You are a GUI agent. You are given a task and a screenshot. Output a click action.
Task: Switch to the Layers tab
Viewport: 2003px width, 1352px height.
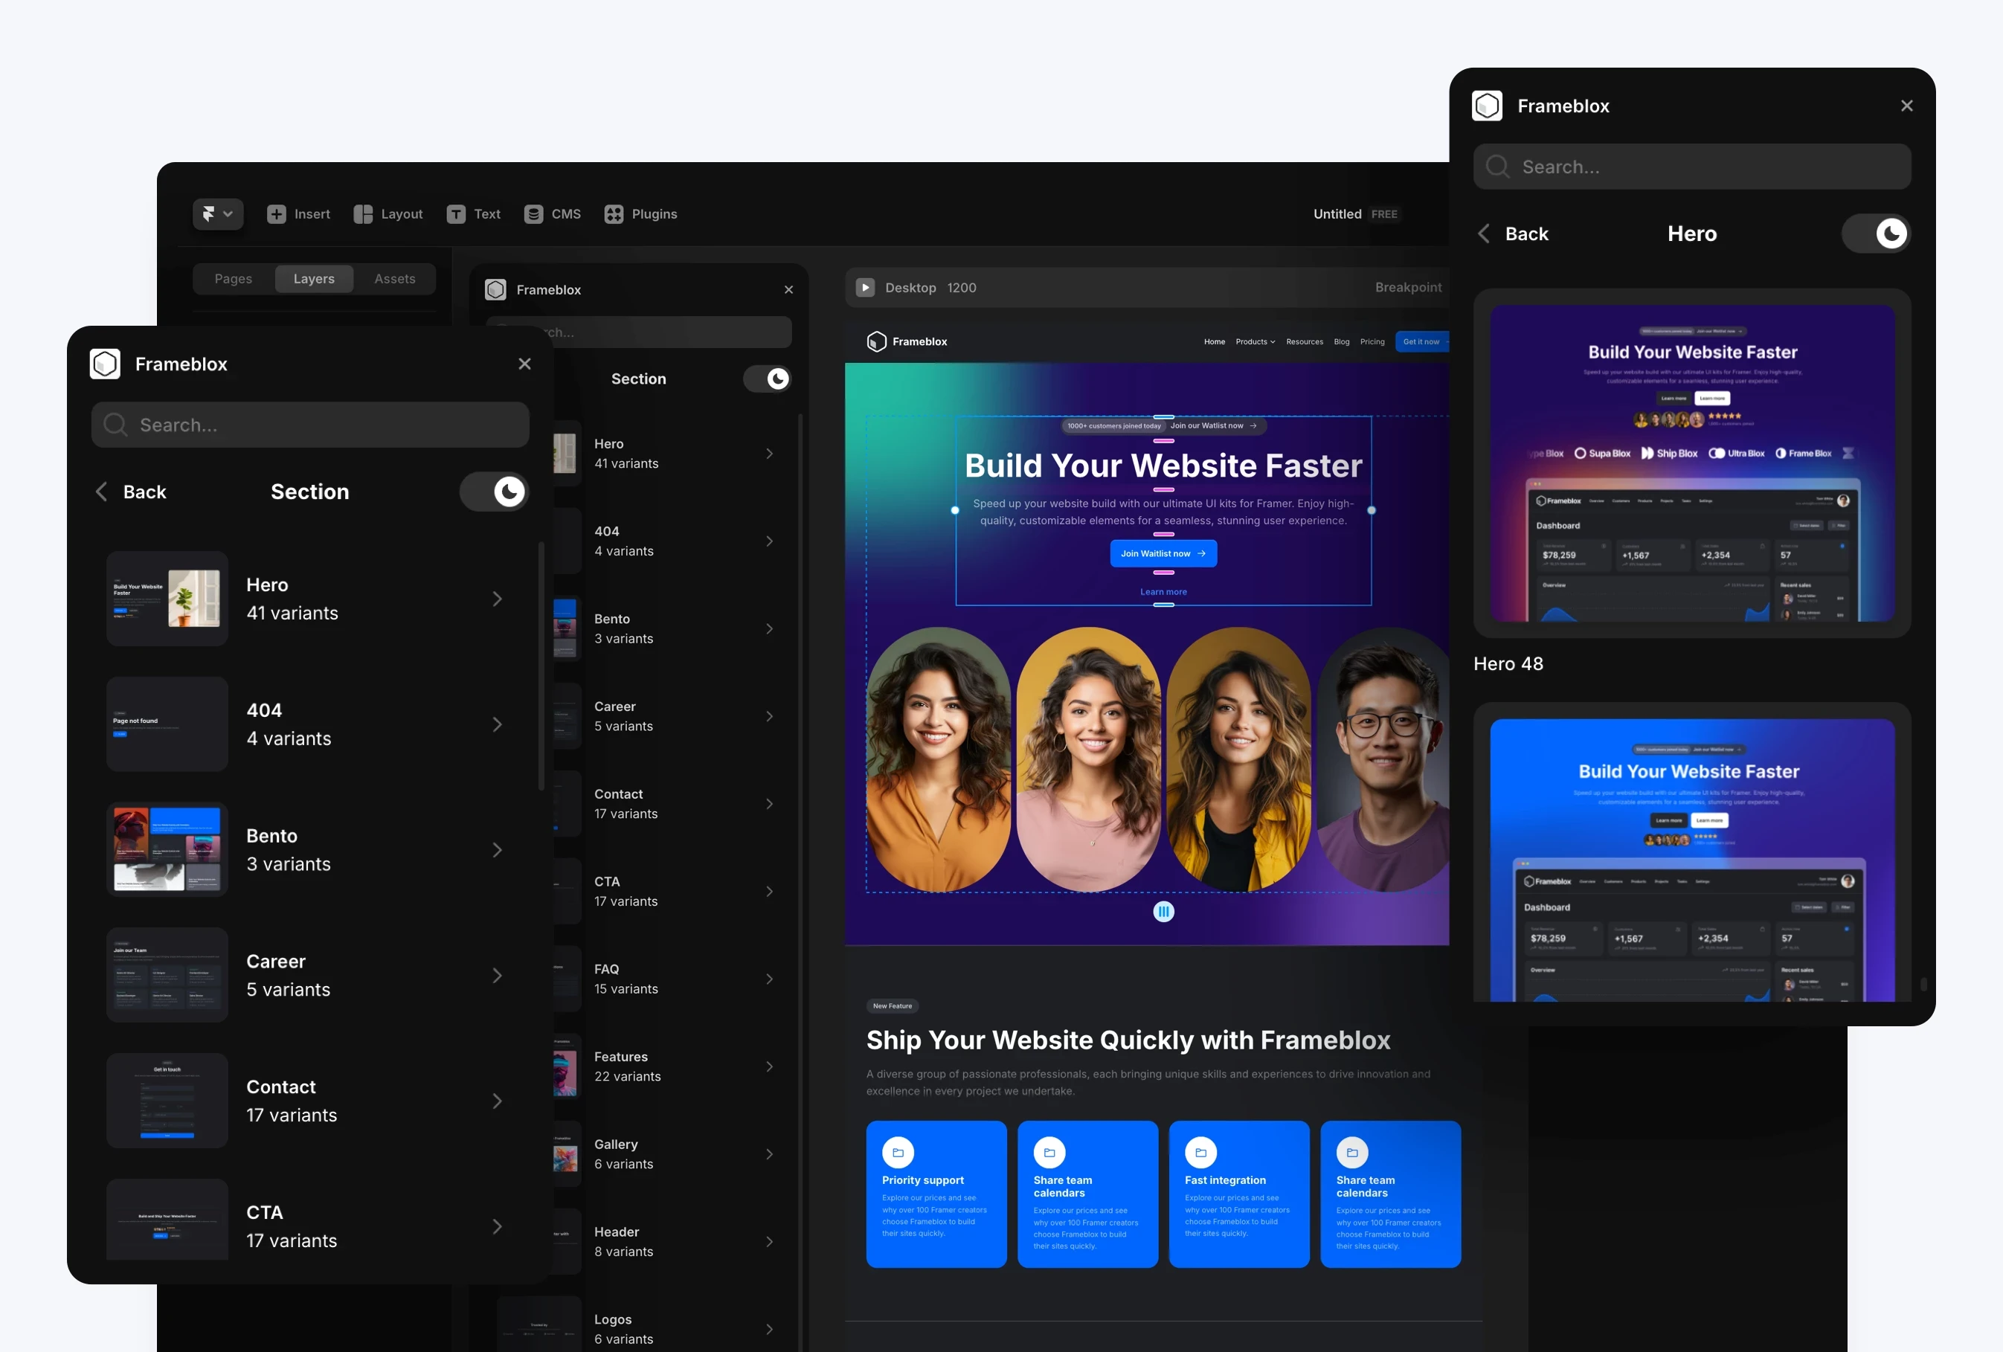(x=314, y=279)
